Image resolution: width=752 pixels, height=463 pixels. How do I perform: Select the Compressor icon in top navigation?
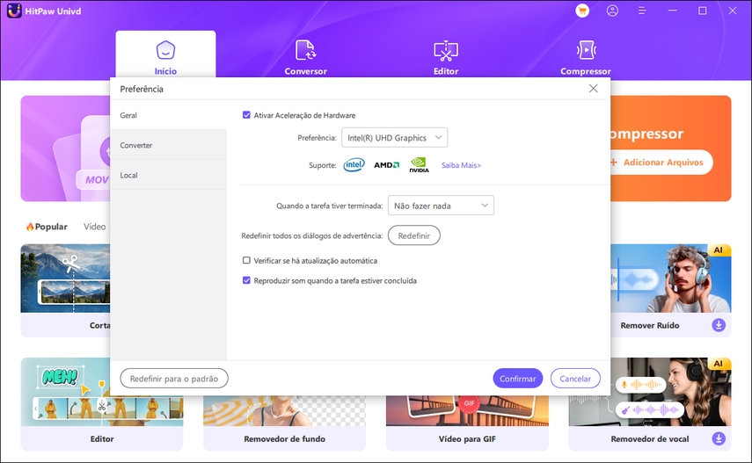[x=586, y=50]
